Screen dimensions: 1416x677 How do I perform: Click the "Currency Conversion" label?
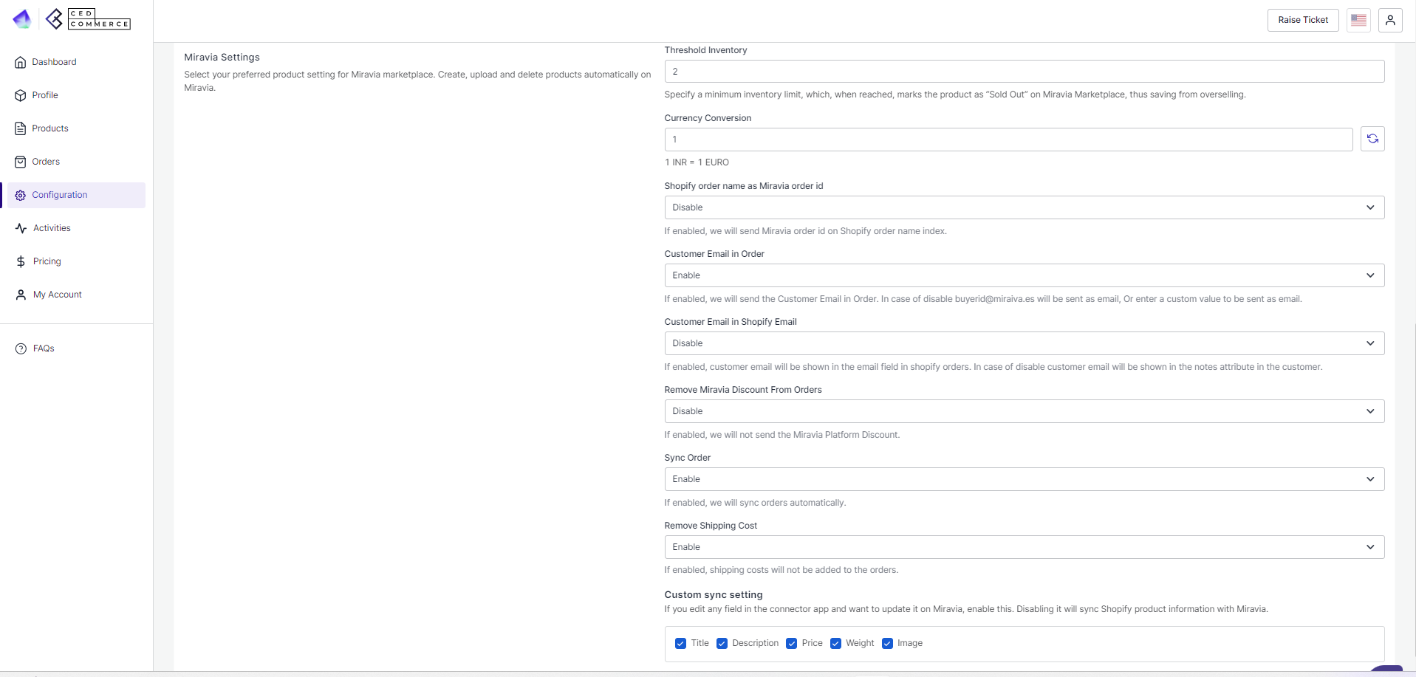708,118
